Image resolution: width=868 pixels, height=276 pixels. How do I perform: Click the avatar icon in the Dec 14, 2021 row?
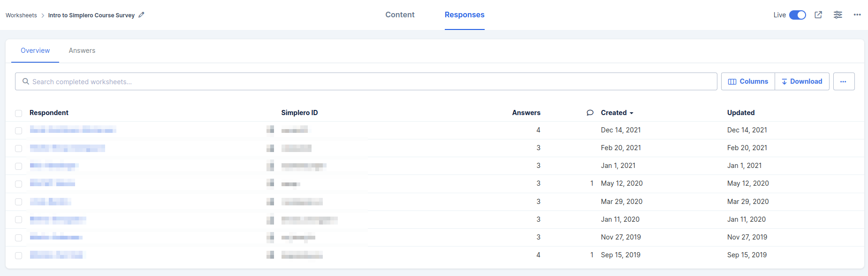[270, 130]
